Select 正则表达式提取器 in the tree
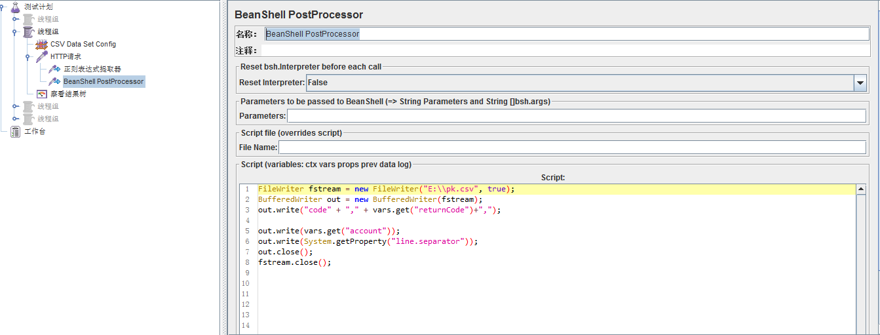 point(92,69)
